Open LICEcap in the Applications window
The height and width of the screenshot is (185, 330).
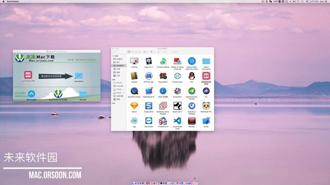(134, 62)
